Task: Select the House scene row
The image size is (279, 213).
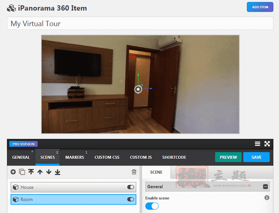Action: (73, 187)
